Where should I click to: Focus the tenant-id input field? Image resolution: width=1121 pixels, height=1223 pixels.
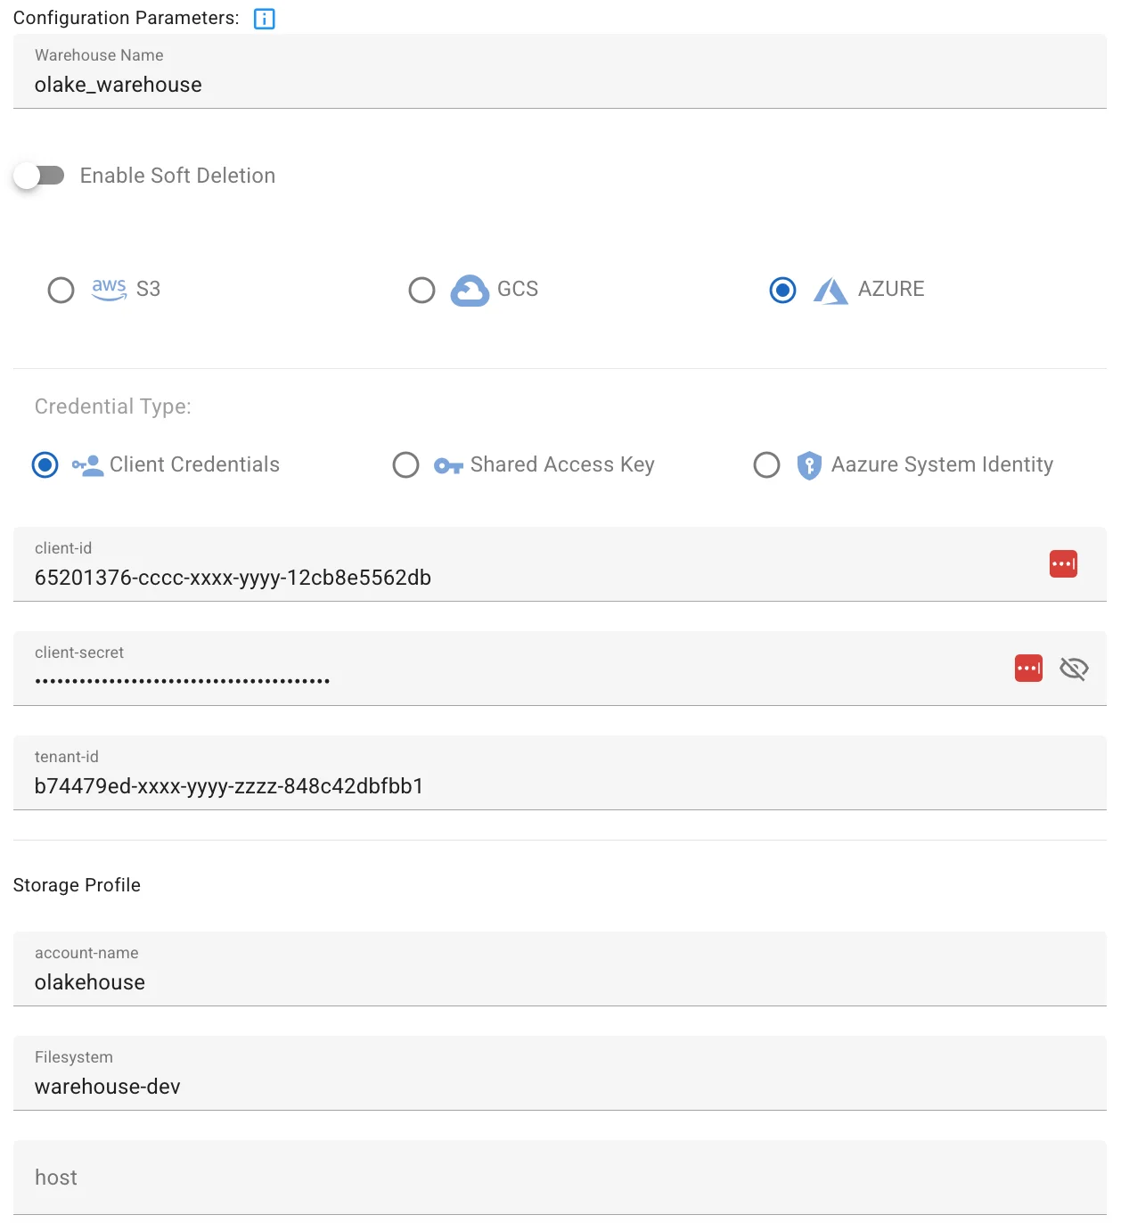tap(560, 773)
